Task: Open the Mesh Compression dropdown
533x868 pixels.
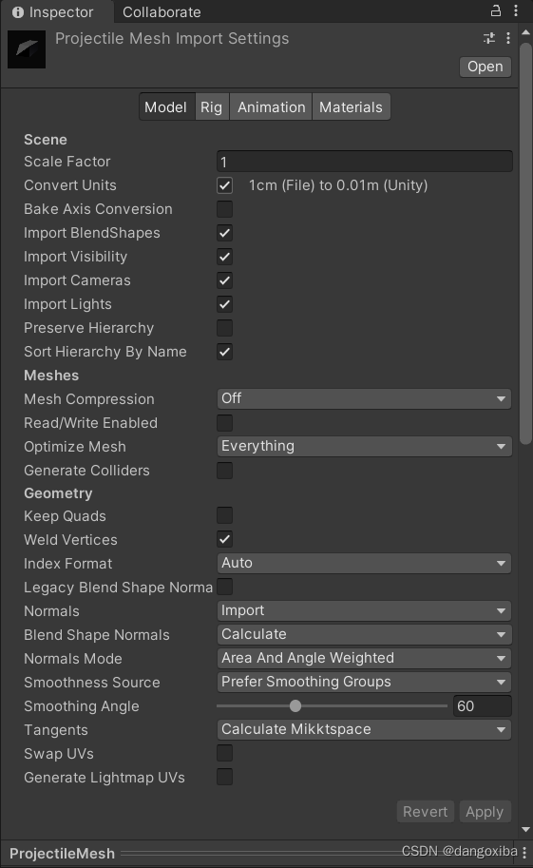Action: click(x=364, y=398)
